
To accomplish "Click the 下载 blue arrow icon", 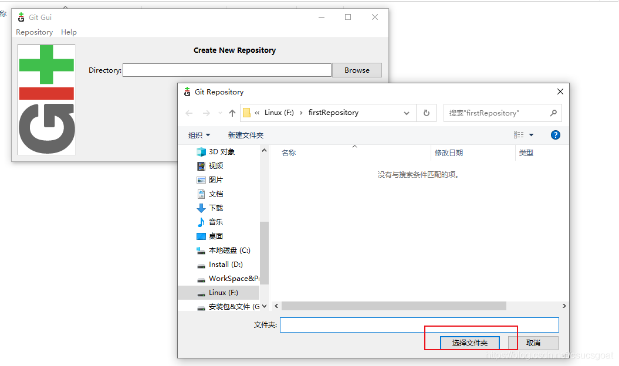I will [x=201, y=208].
